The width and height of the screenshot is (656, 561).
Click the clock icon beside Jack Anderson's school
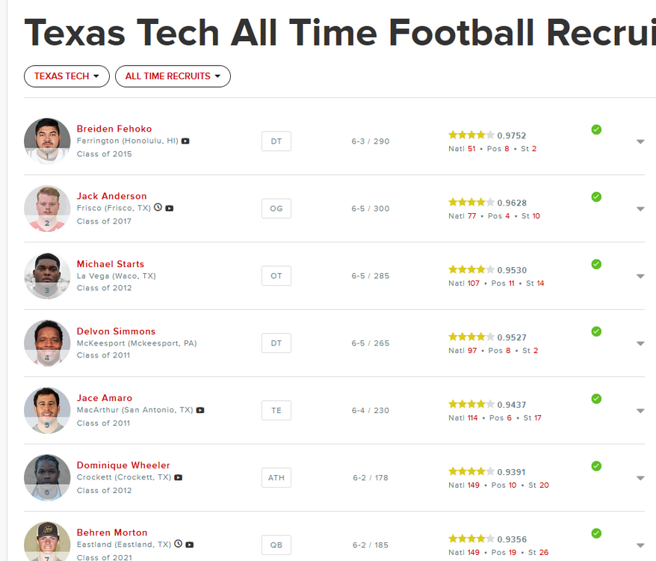(x=158, y=207)
